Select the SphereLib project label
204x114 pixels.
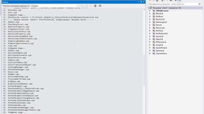160,51
